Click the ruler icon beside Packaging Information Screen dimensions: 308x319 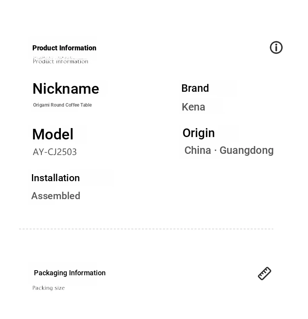(x=264, y=273)
